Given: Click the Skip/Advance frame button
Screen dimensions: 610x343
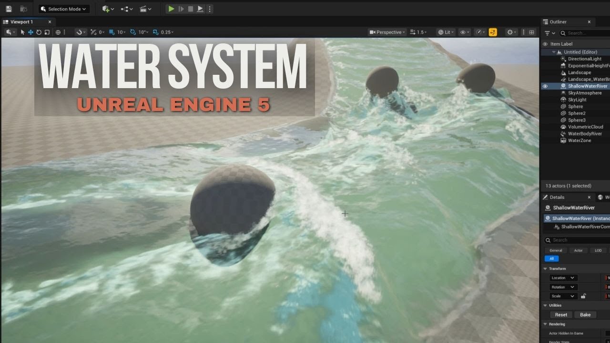Looking at the screenshot, I should click(x=181, y=9).
